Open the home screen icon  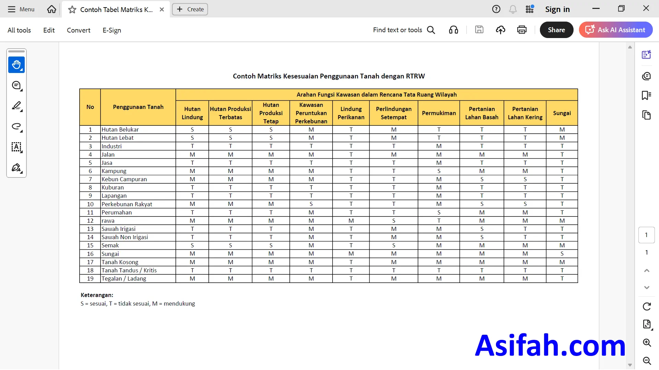(51, 9)
